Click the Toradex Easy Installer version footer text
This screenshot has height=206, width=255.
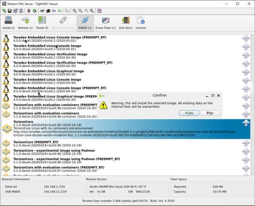click(128, 201)
